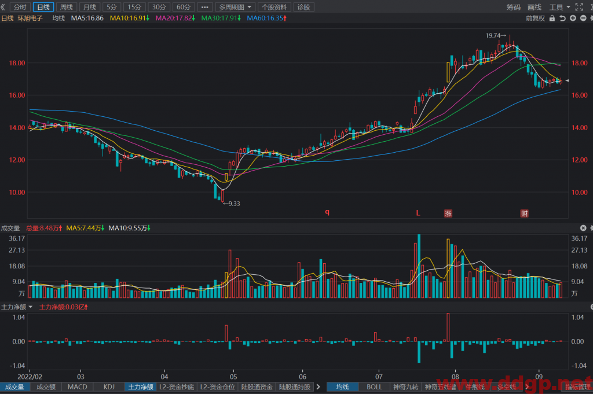Click the 诊股 diagnosis button
The image size is (593, 394).
click(x=303, y=7)
